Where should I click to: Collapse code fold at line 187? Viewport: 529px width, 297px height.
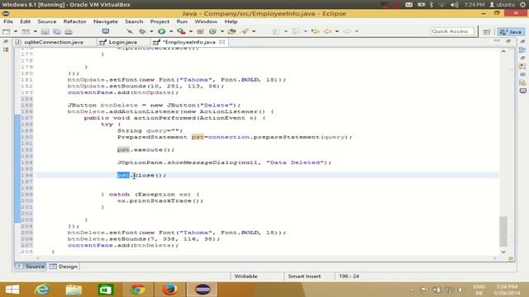coord(17,117)
